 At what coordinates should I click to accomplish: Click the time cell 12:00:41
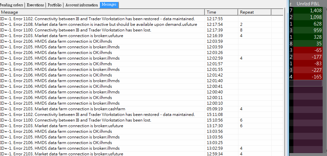click(x=215, y=86)
